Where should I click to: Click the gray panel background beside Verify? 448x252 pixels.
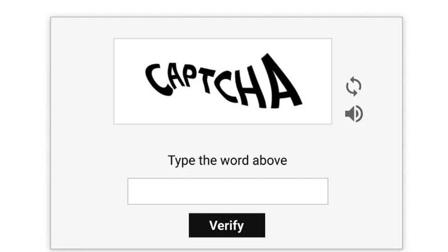pyautogui.click(x=329, y=226)
